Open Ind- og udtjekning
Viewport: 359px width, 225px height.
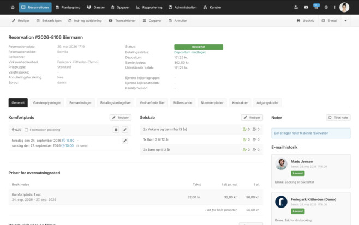[85, 21]
